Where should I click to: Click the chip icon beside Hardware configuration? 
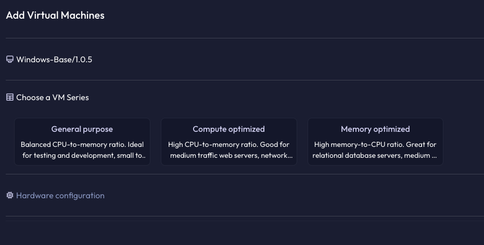10,196
